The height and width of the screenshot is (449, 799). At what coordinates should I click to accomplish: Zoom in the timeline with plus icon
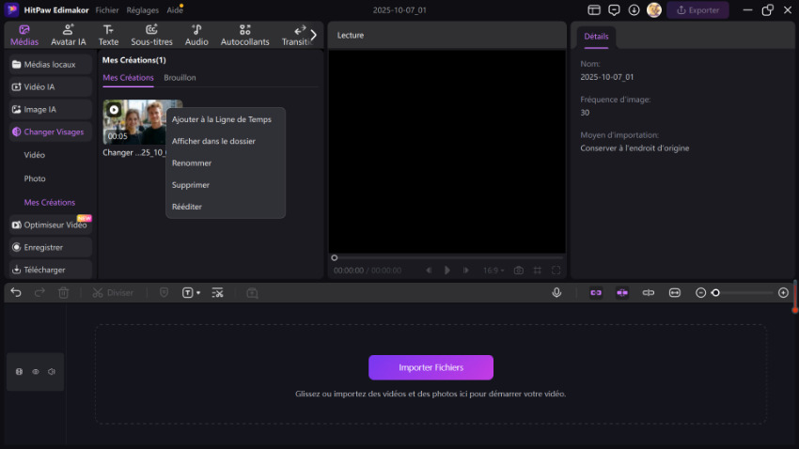pos(784,293)
